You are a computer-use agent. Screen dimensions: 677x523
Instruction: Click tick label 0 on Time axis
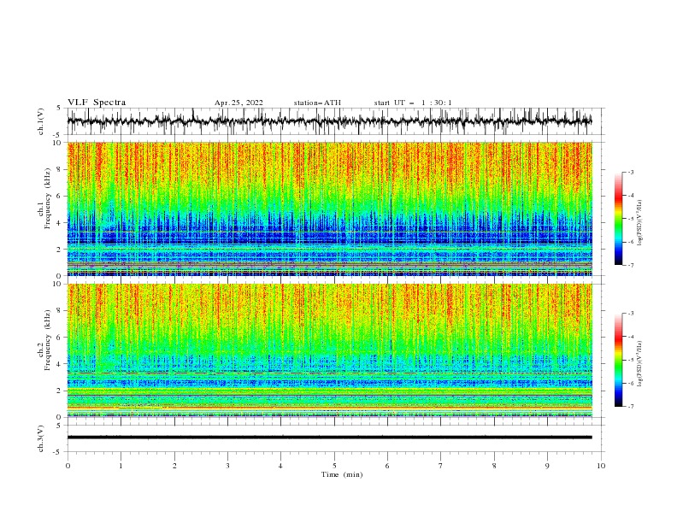pyautogui.click(x=68, y=466)
